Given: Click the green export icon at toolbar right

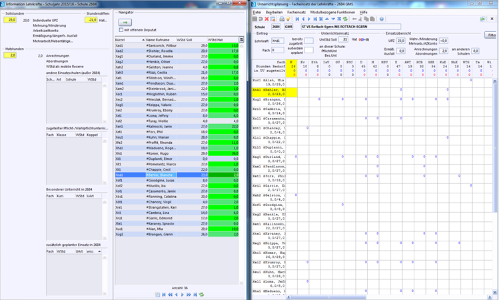Looking at the screenshot, I should click(483, 19).
